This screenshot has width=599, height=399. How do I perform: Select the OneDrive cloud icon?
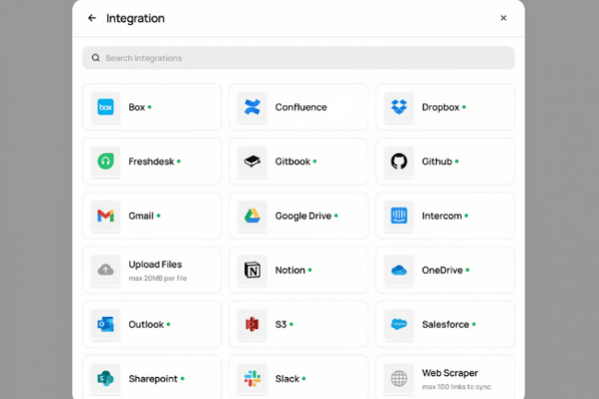click(x=399, y=270)
